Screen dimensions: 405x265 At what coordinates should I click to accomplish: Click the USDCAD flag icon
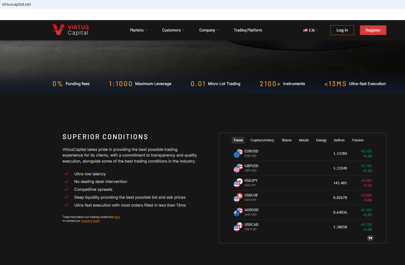(238, 227)
